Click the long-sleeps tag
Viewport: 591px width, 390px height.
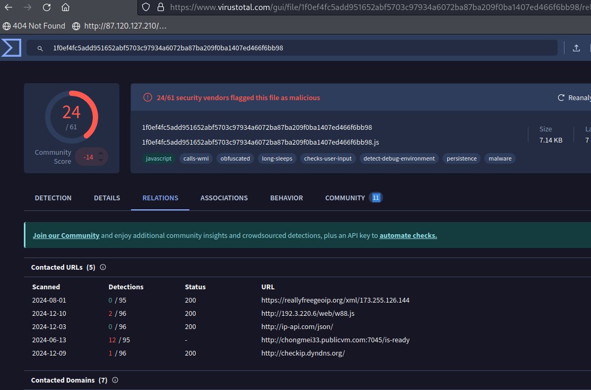click(277, 158)
